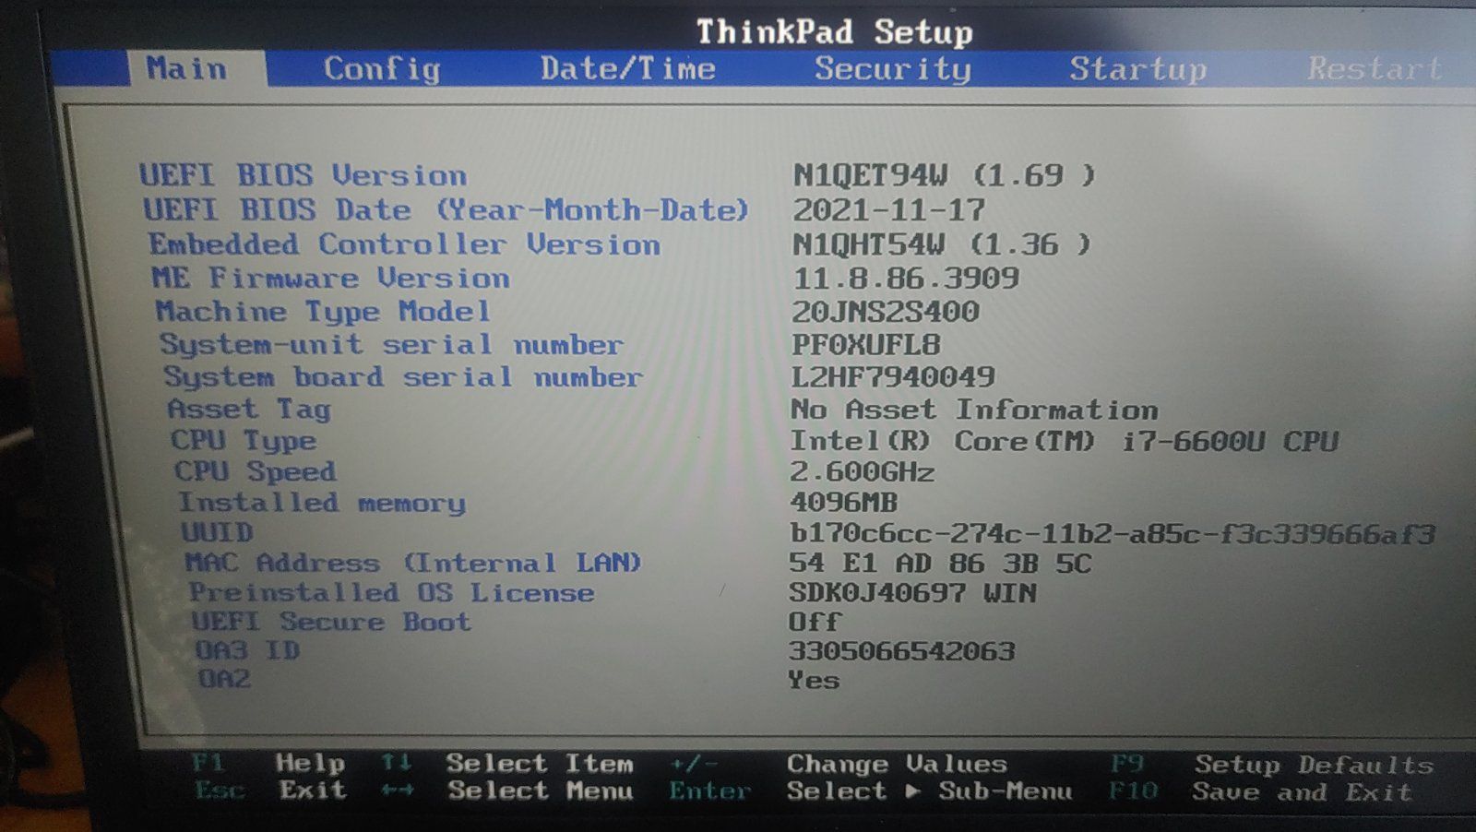Click the up-down arrows Select Item hint

coord(507,764)
